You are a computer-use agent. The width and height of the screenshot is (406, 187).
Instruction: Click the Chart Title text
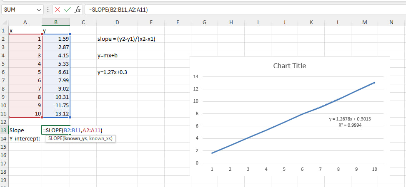click(x=289, y=66)
